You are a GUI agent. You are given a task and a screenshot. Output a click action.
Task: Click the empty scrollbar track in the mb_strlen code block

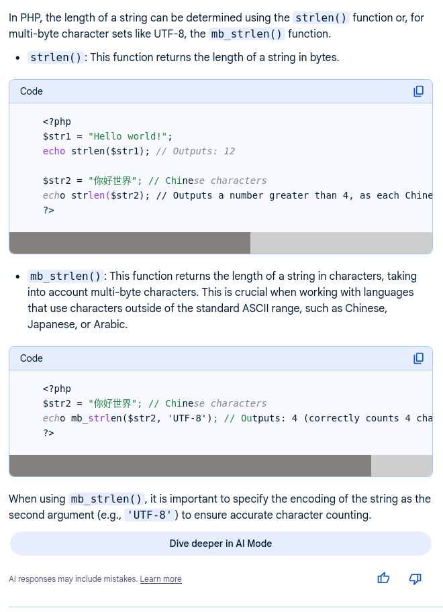coord(401,466)
